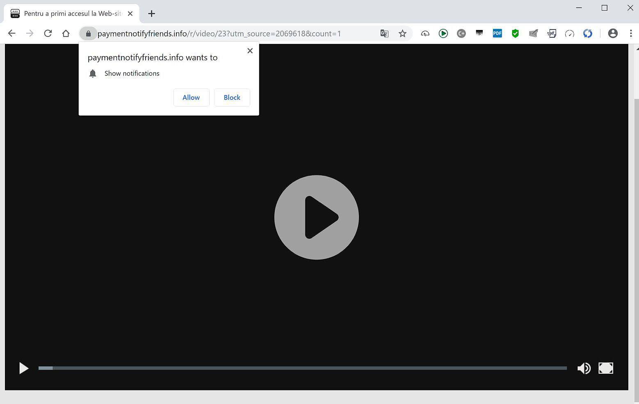Close the 'Pentru a primi accesul' tab
The width and height of the screenshot is (639, 404).
pos(130,14)
